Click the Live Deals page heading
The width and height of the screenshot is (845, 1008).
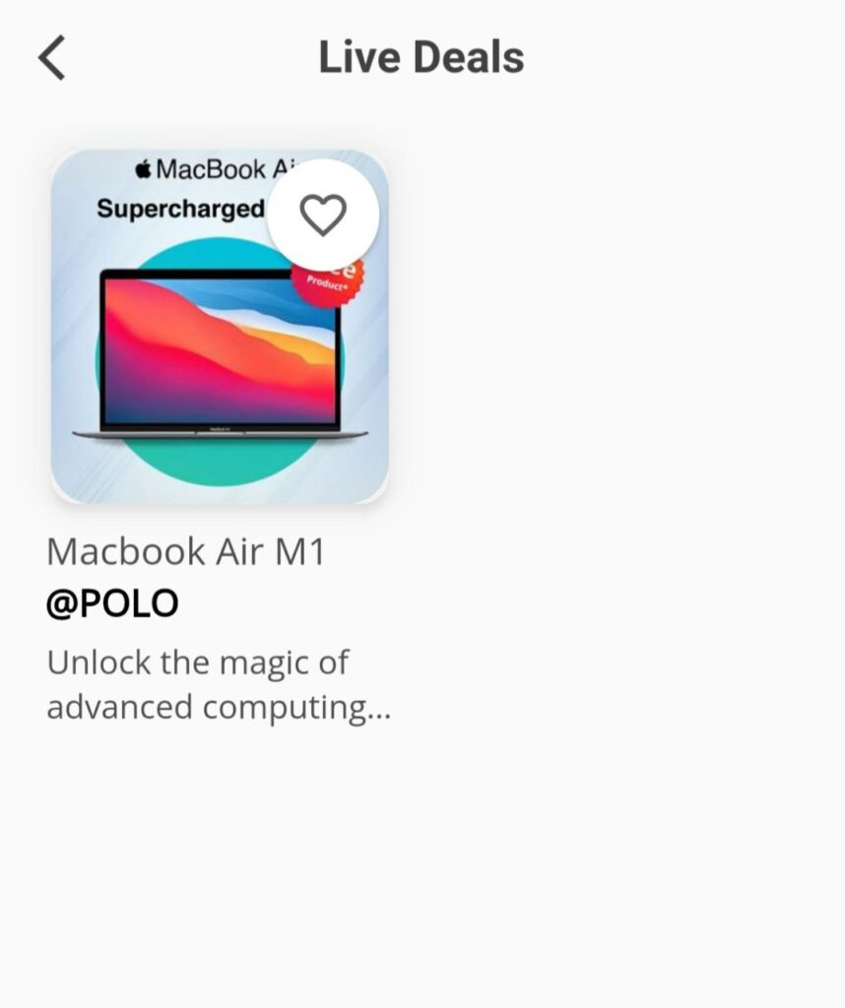point(422,57)
